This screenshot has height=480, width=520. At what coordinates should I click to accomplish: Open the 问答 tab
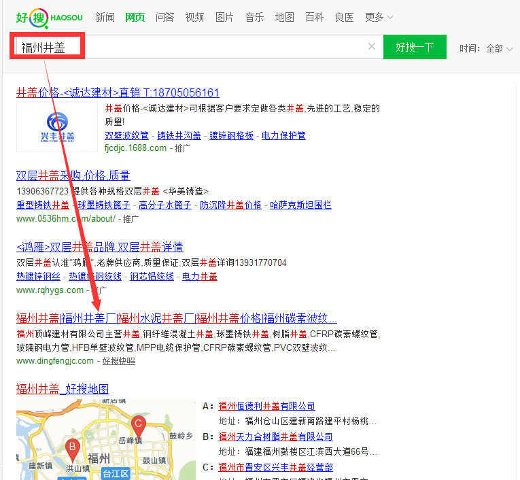[164, 17]
